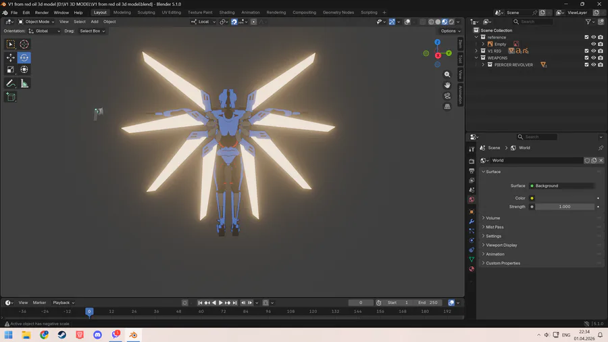Switch to the Modeling workspace tab

click(x=122, y=12)
